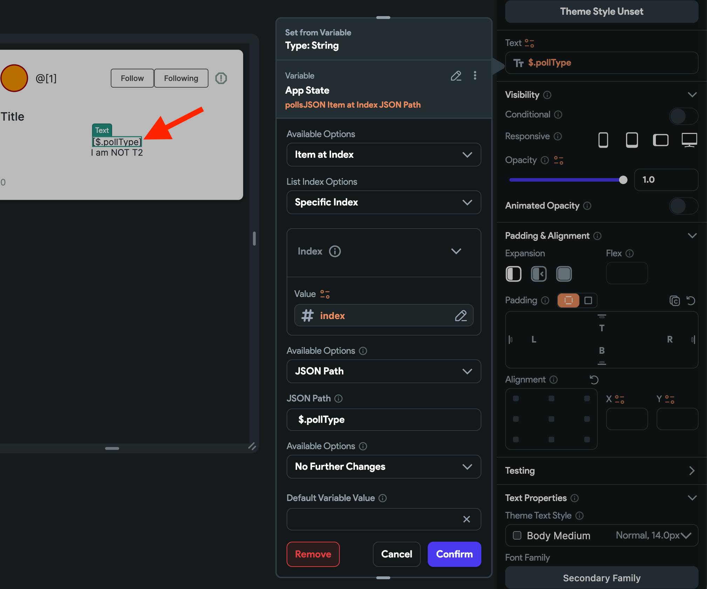This screenshot has width=707, height=589.
Task: Click the red Remove button
Action: (x=313, y=554)
